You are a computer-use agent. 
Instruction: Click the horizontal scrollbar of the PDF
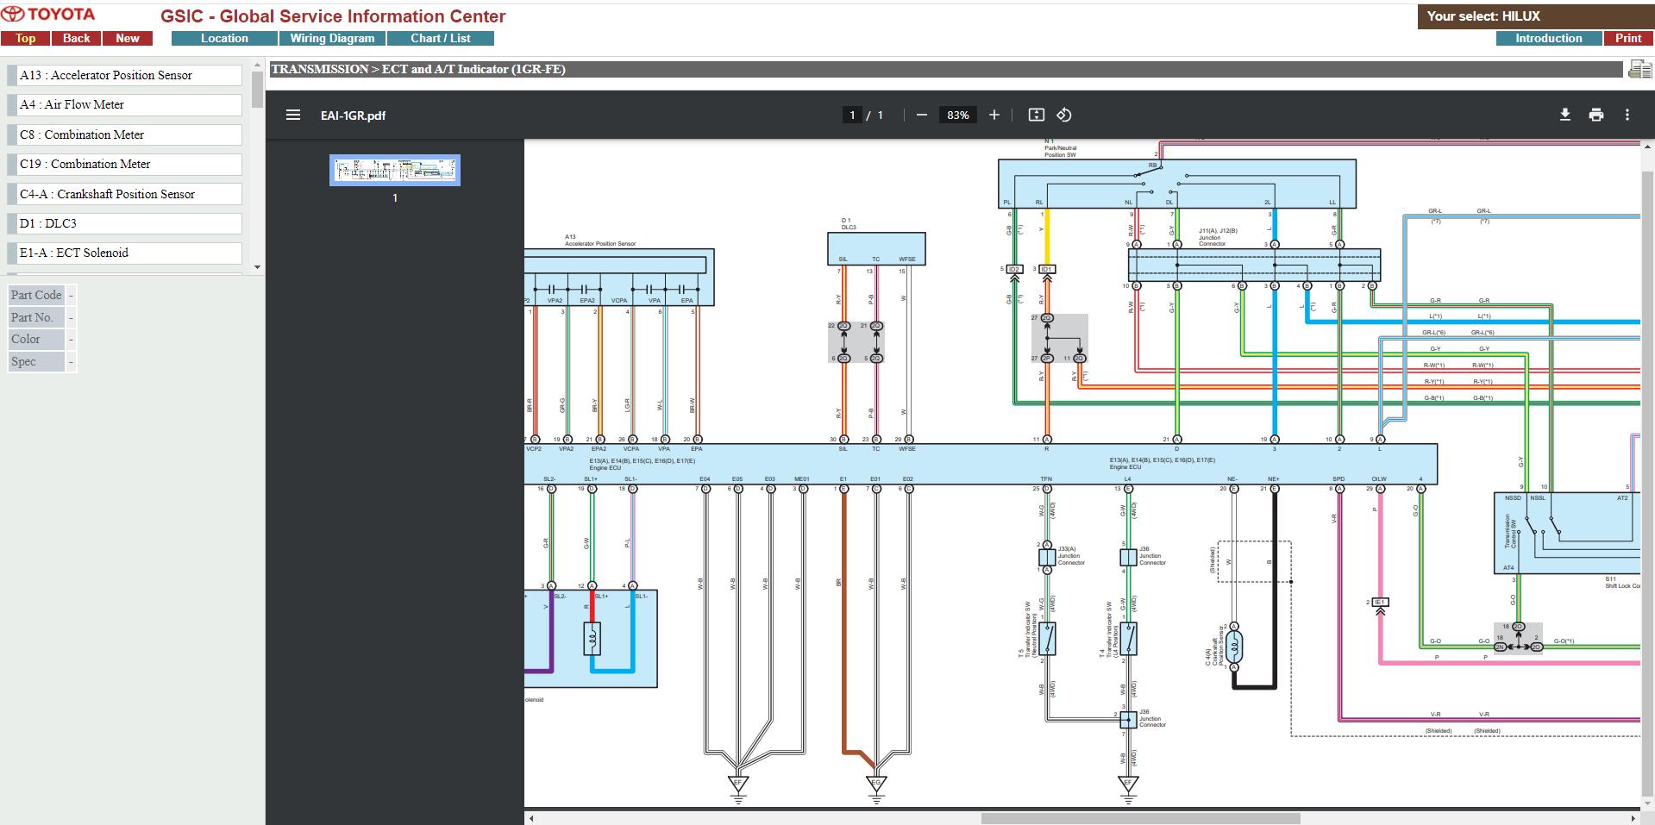coord(1140,818)
